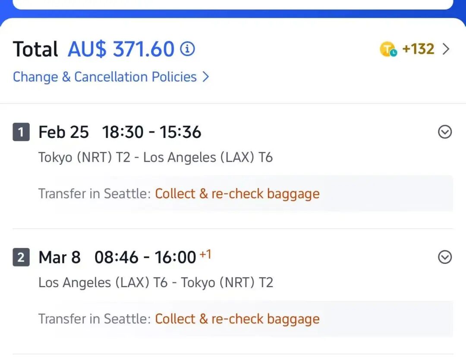The image size is (466, 357).
Task: Open Change & Cancellation Policies
Action: [x=105, y=77]
